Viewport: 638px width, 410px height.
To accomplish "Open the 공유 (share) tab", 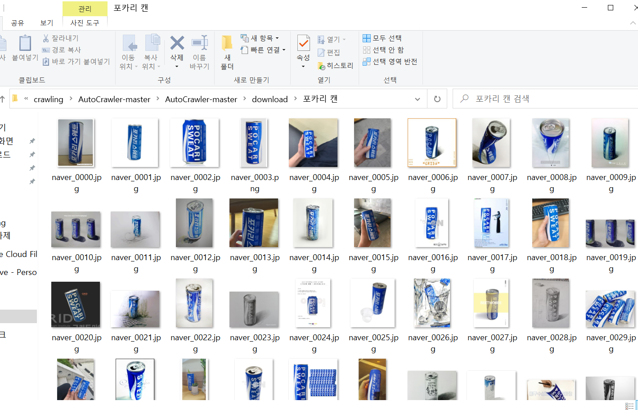I will coord(18,23).
